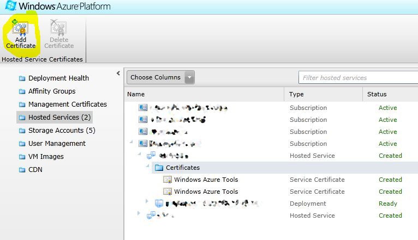Image resolution: width=418 pixels, height=240 pixels.
Task: Collapse the Certificates folder node
Action: (148, 166)
